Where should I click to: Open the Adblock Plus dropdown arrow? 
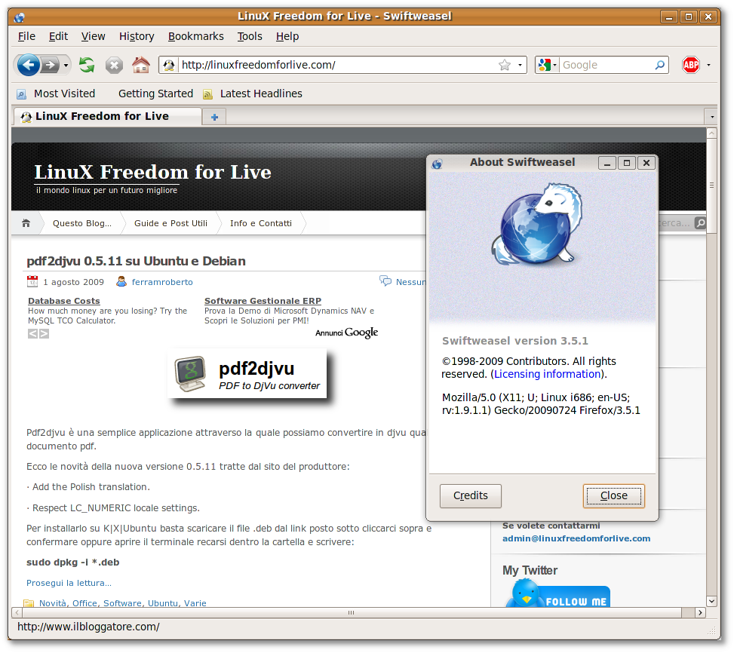(x=708, y=65)
